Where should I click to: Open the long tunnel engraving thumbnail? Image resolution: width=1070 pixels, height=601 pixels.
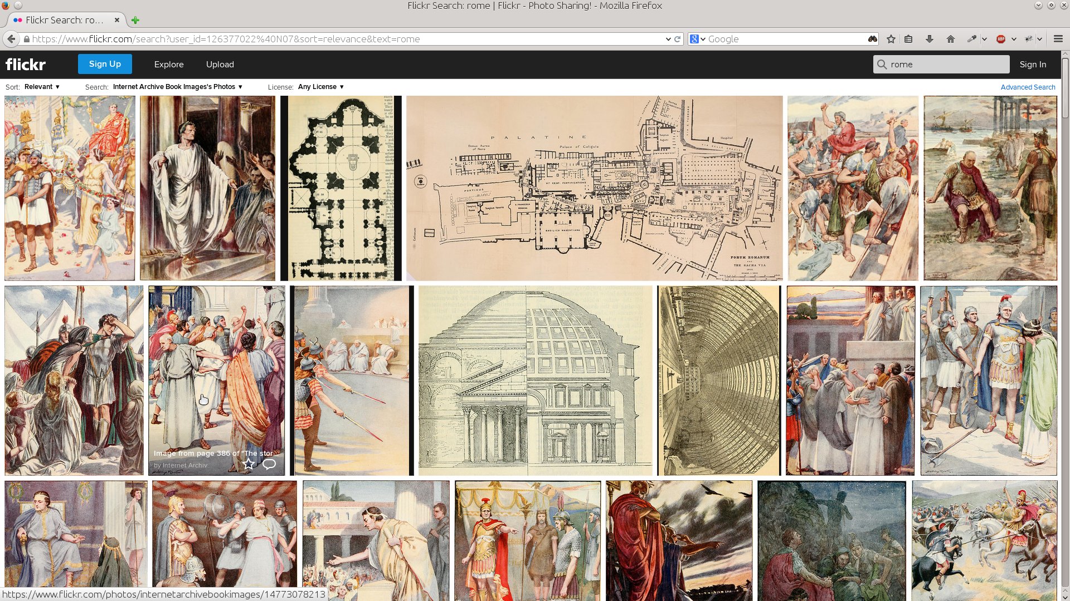[x=719, y=381]
